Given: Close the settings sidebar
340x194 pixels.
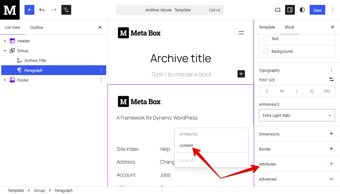Looking at the screenshot, I should click(x=333, y=27).
